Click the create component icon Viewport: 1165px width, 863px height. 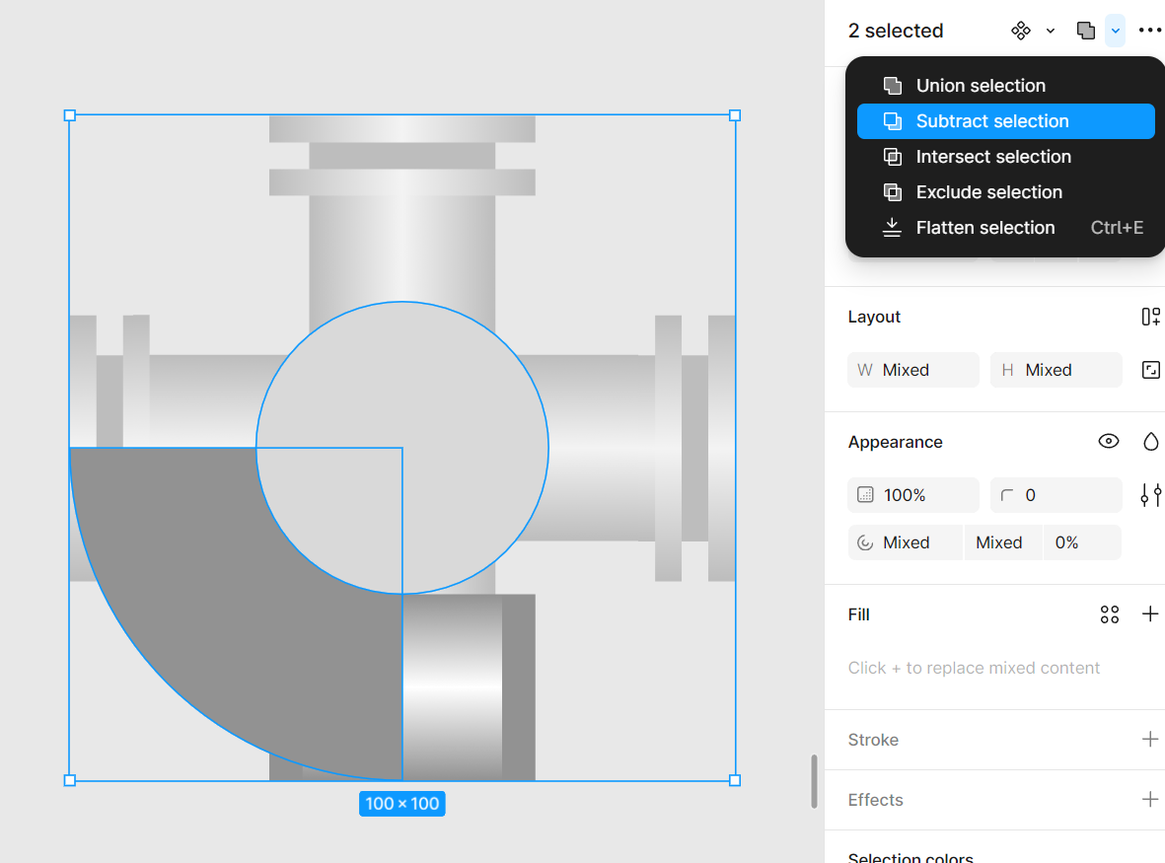(x=1021, y=31)
